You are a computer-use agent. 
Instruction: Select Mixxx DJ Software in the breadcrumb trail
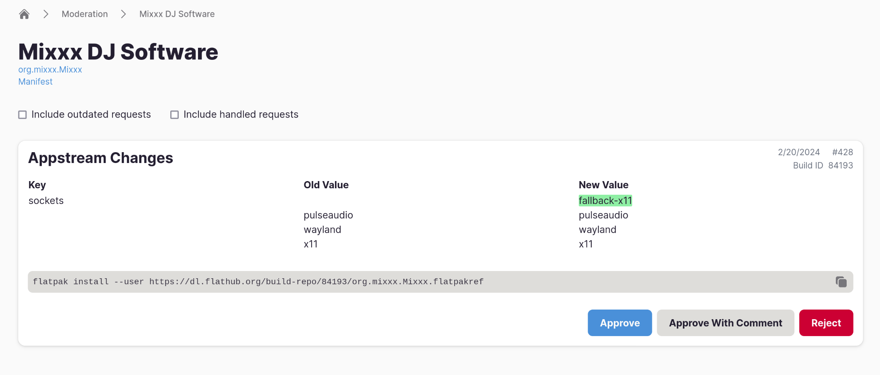tap(176, 14)
